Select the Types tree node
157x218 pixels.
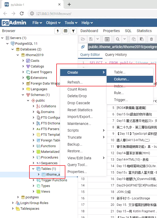(x=45, y=186)
